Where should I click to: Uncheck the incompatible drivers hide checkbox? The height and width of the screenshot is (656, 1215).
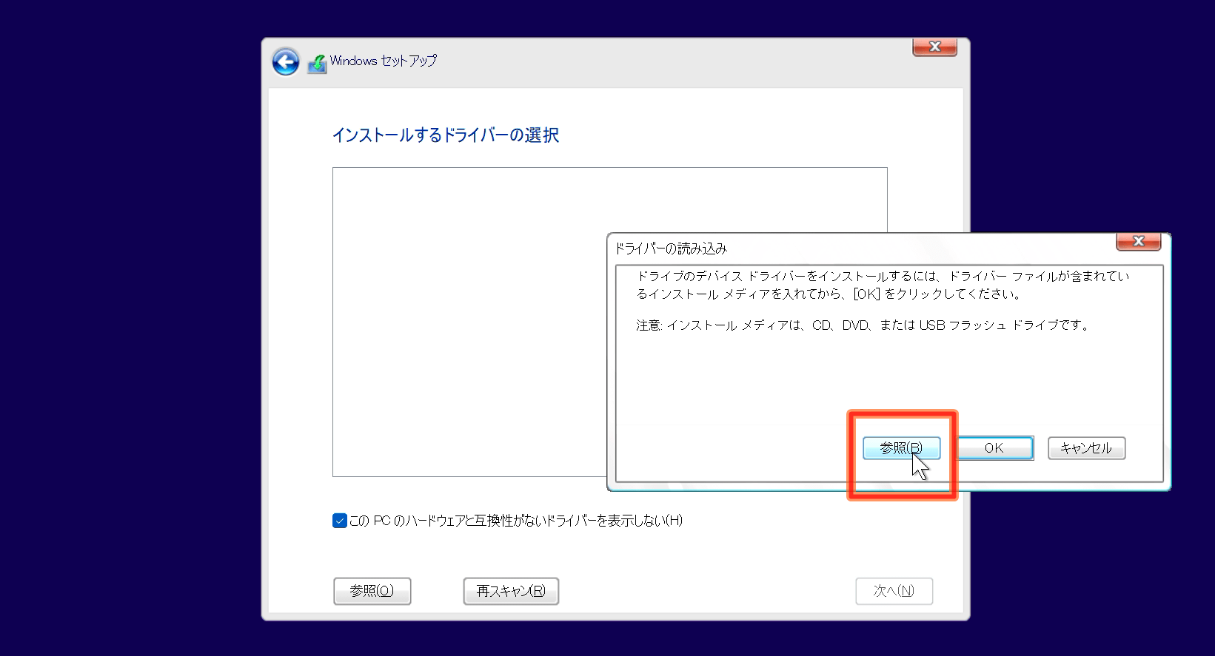pos(340,521)
